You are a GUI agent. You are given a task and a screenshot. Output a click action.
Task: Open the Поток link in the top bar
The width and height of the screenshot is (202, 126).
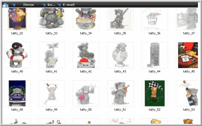point(29,5)
